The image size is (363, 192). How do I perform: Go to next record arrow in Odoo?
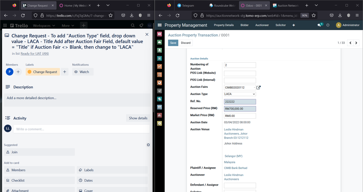(x=356, y=43)
